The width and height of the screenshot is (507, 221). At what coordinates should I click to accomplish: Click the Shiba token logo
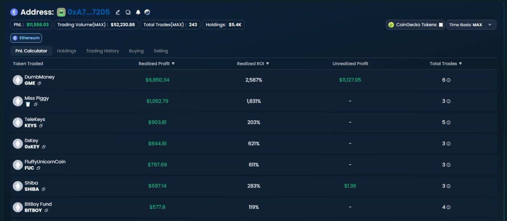18,186
